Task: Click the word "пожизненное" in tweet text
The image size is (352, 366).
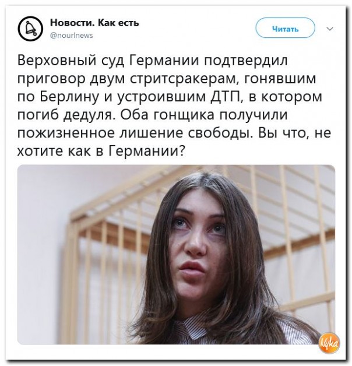Action: (66, 133)
